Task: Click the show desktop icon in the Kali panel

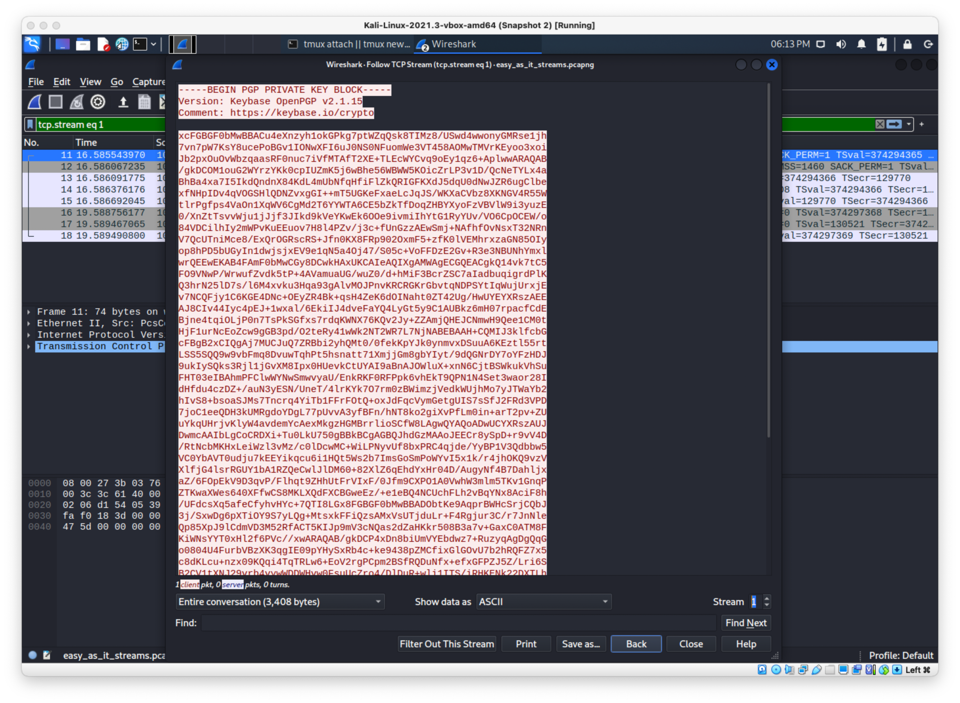Action: [63, 44]
